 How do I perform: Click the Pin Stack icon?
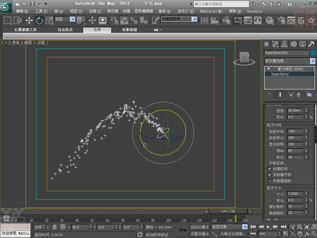(269, 94)
